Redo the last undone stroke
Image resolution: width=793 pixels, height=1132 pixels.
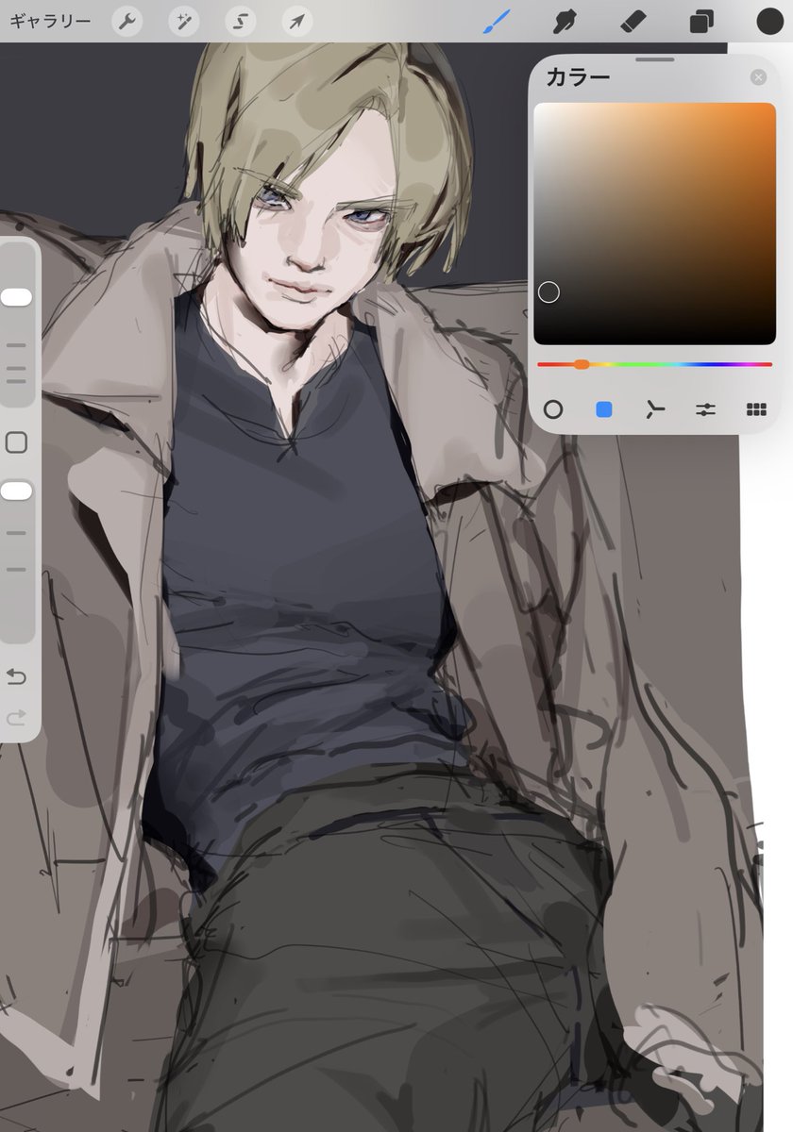pyautogui.click(x=16, y=719)
